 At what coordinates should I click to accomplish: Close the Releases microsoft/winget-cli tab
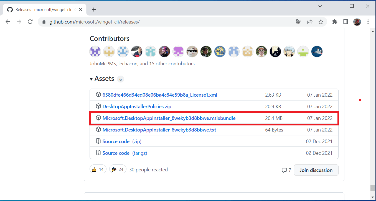[81, 9]
